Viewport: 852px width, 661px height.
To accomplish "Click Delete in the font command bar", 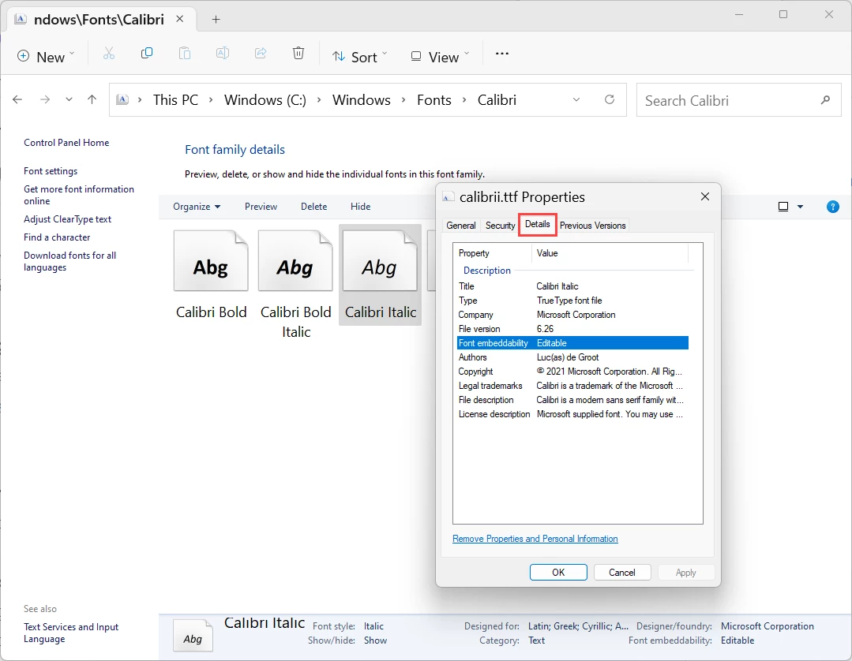I will point(314,206).
